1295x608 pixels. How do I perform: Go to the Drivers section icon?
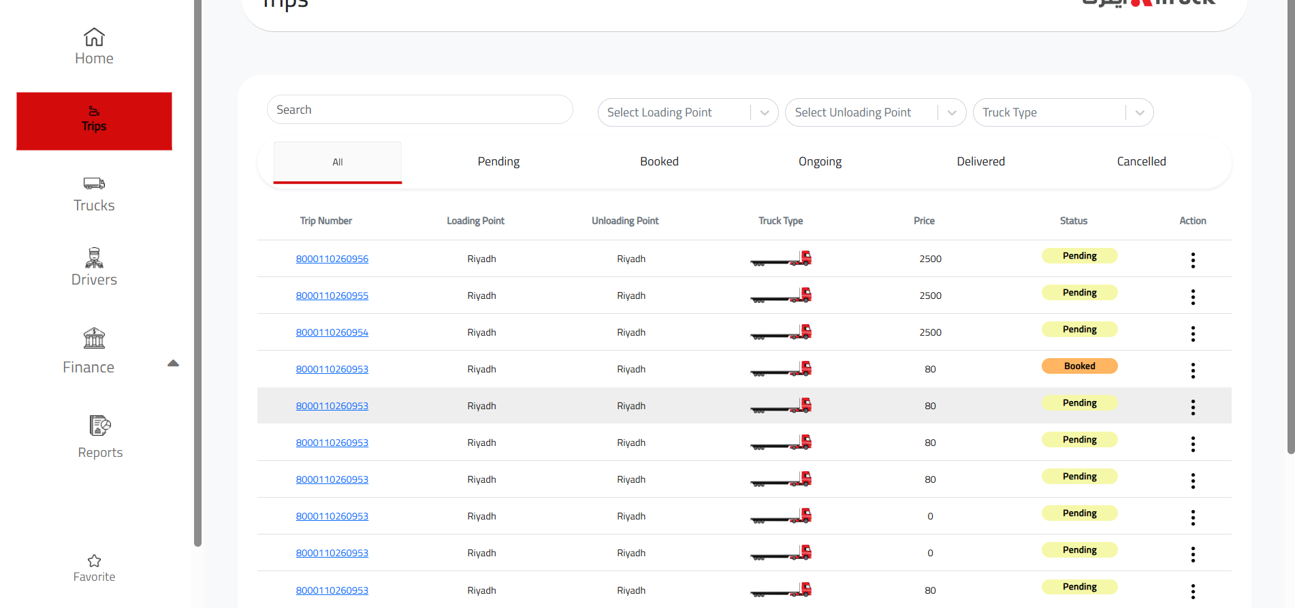(x=94, y=258)
